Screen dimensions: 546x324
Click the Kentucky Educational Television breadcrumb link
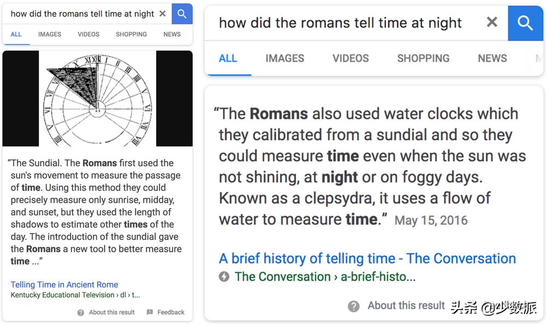pos(62,295)
